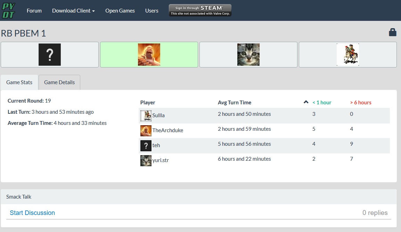401x232 pixels.
Task: Click the PYDT logo in navbar
Action: 9,10
